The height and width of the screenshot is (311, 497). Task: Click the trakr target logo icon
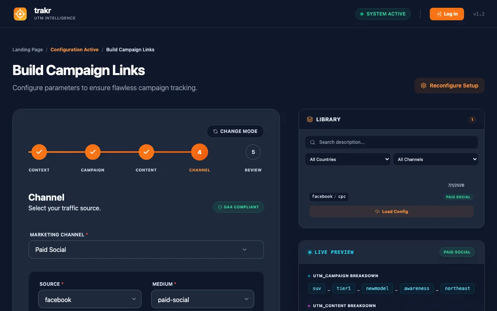[20, 14]
